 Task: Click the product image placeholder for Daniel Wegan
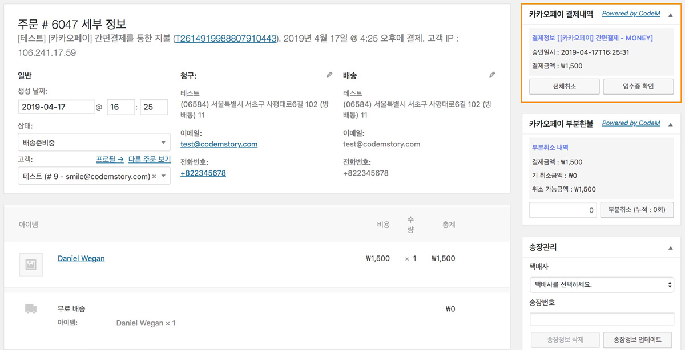pyautogui.click(x=30, y=264)
